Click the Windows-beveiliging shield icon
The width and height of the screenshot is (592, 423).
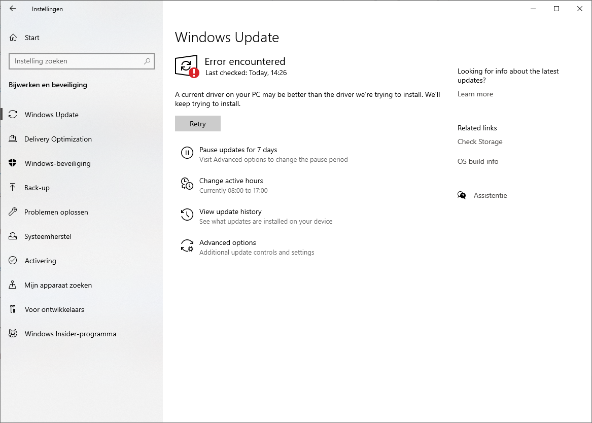click(x=13, y=163)
